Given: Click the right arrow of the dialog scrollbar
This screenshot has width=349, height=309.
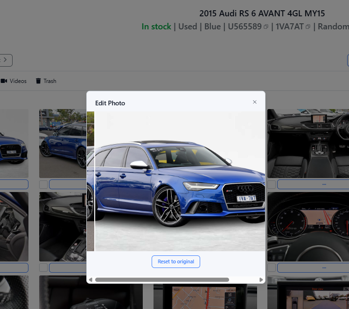Looking at the screenshot, I should [x=261, y=280].
